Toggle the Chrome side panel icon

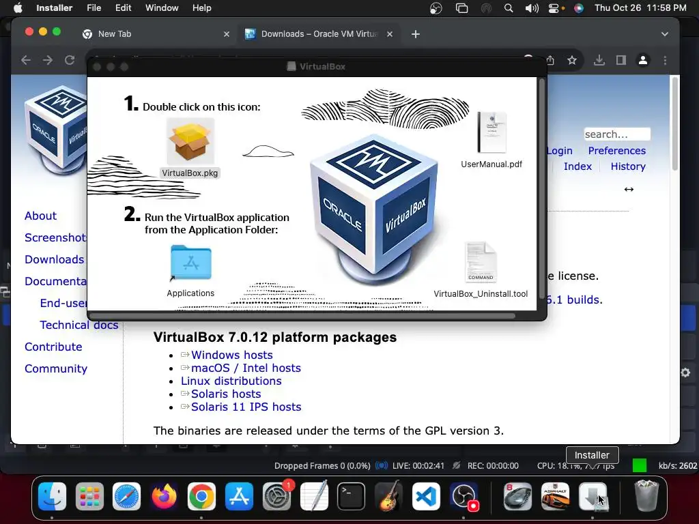pyautogui.click(x=621, y=60)
